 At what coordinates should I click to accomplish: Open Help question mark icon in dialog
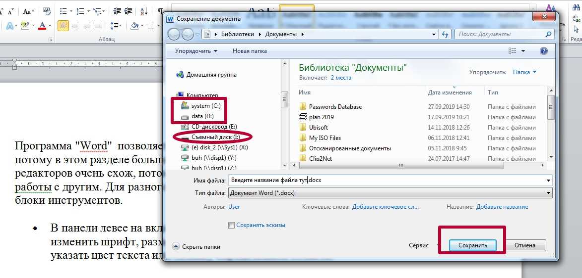click(544, 51)
